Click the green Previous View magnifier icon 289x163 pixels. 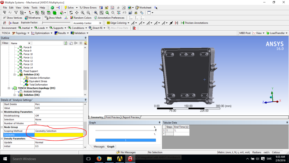[x=107, y=13]
